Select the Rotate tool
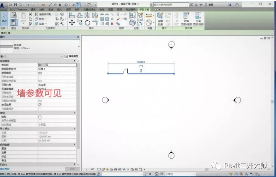Image resolution: width=276 pixels, height=177 pixels. [x=87, y=22]
